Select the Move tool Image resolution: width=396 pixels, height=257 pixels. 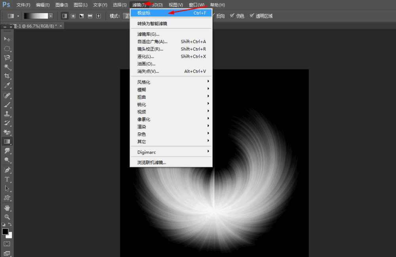coord(6,35)
